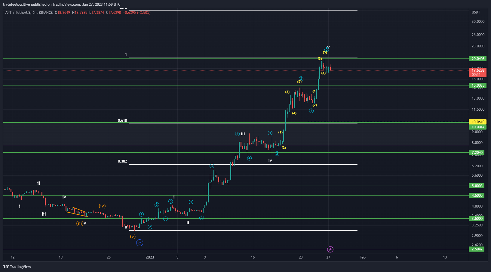Click the 20.0408 green price label
491x272 pixels.
478,59
